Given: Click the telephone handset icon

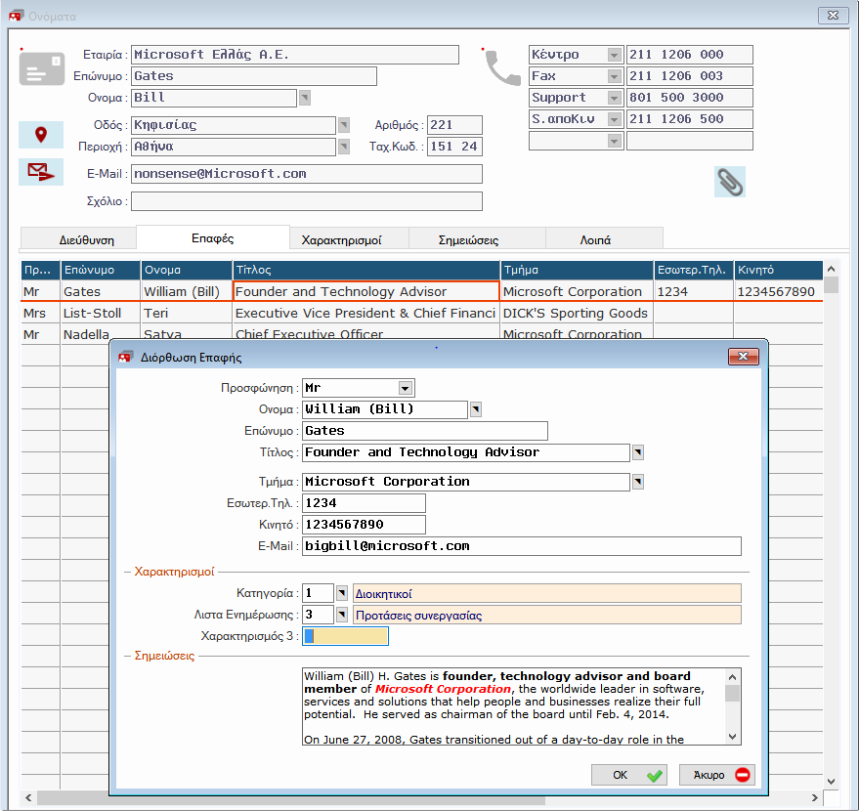Looking at the screenshot, I should click(x=502, y=67).
